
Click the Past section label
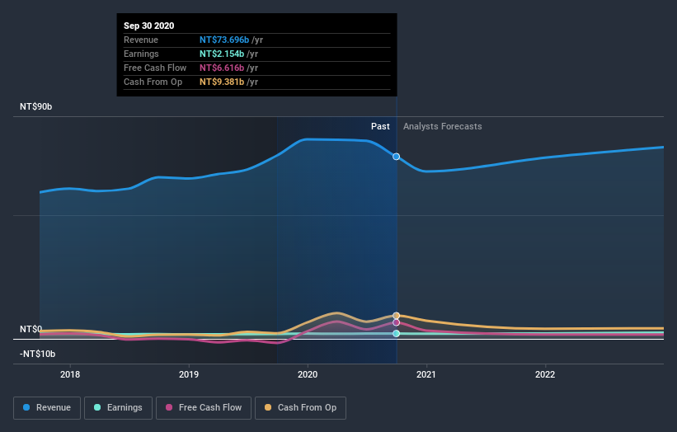[x=380, y=126]
